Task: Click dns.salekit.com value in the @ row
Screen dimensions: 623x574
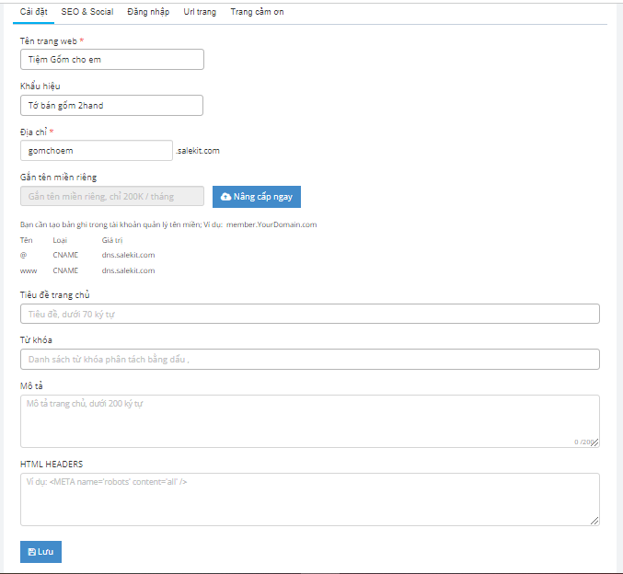Action: pos(128,255)
